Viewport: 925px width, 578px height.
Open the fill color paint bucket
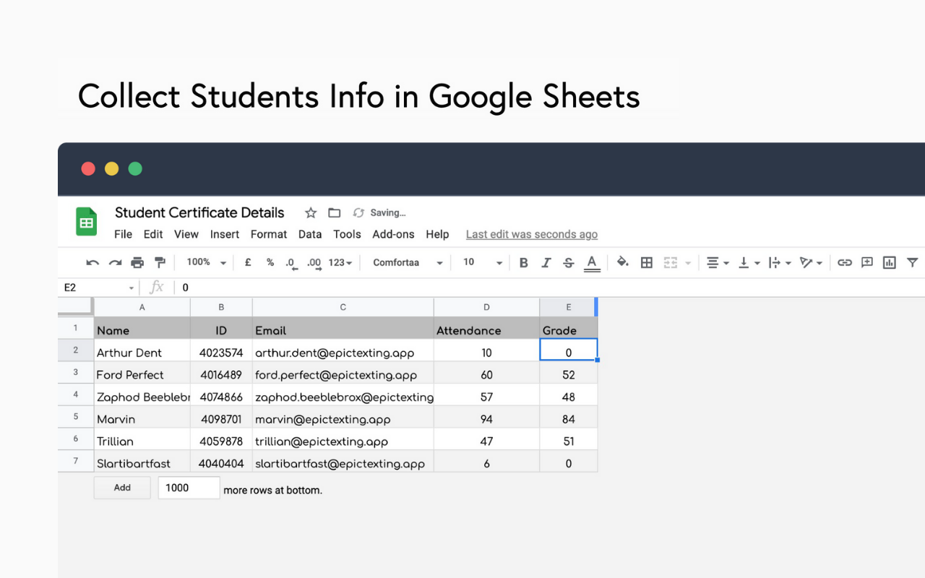(622, 263)
